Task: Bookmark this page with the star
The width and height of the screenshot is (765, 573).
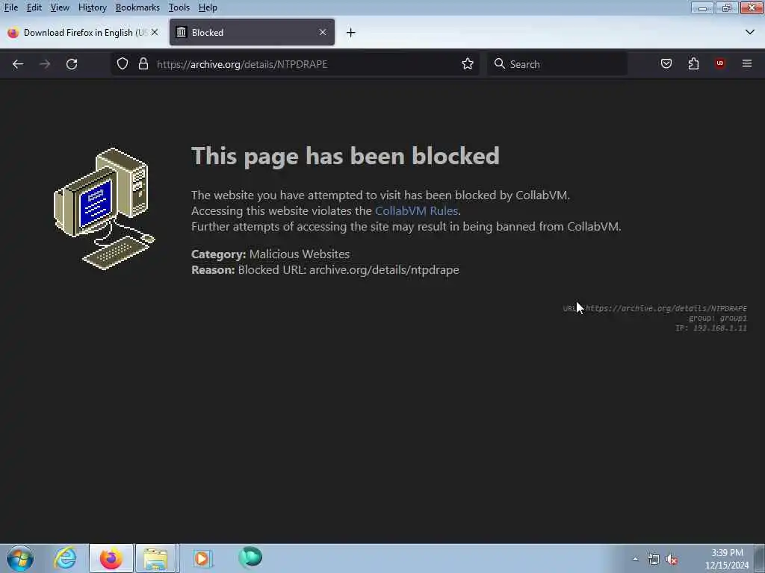Action: [468, 64]
